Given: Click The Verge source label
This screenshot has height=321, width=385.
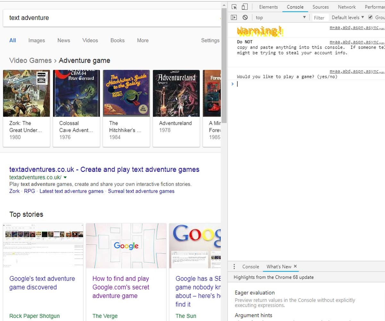Looking at the screenshot, I should click(105, 316).
